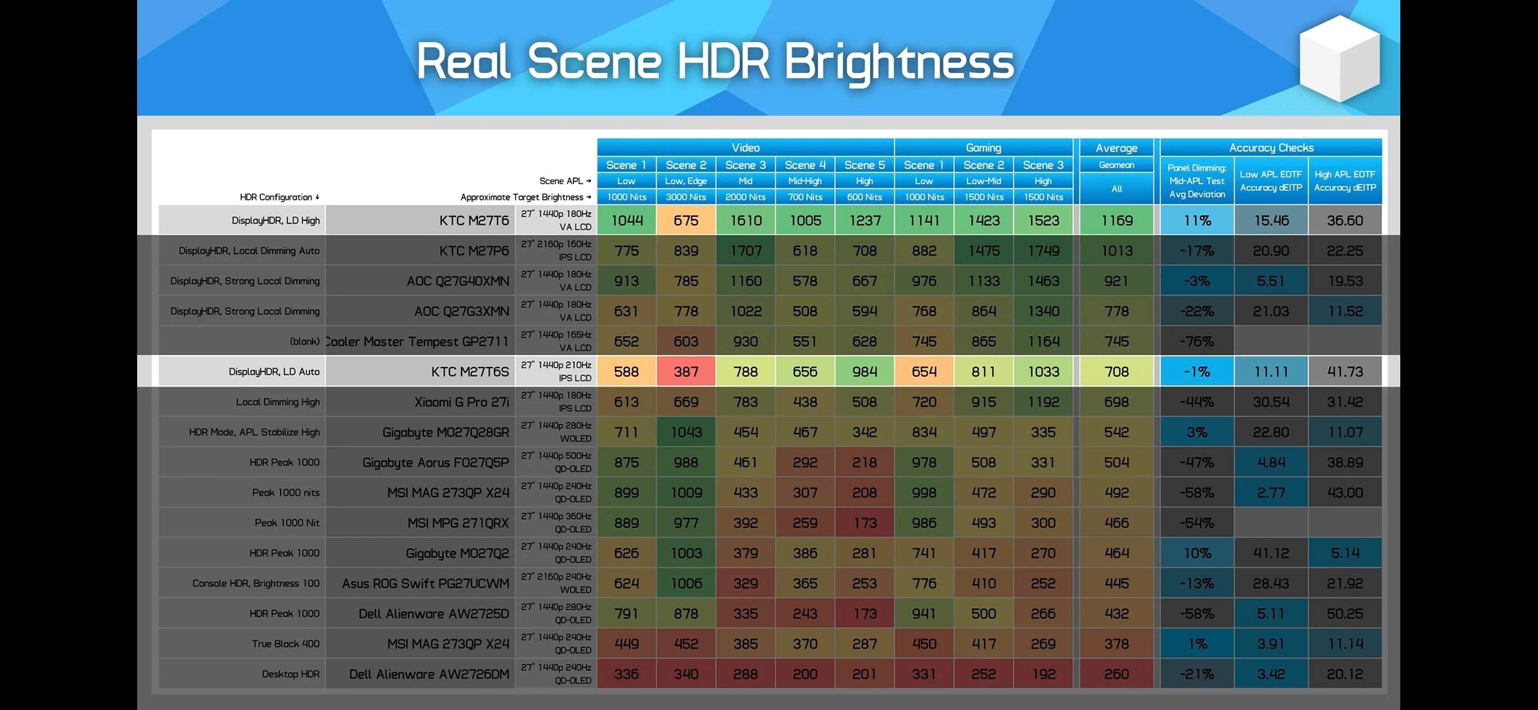Select the "Gigabyte MO27Q2" monitor name
1538x710 pixels.
coord(458,554)
